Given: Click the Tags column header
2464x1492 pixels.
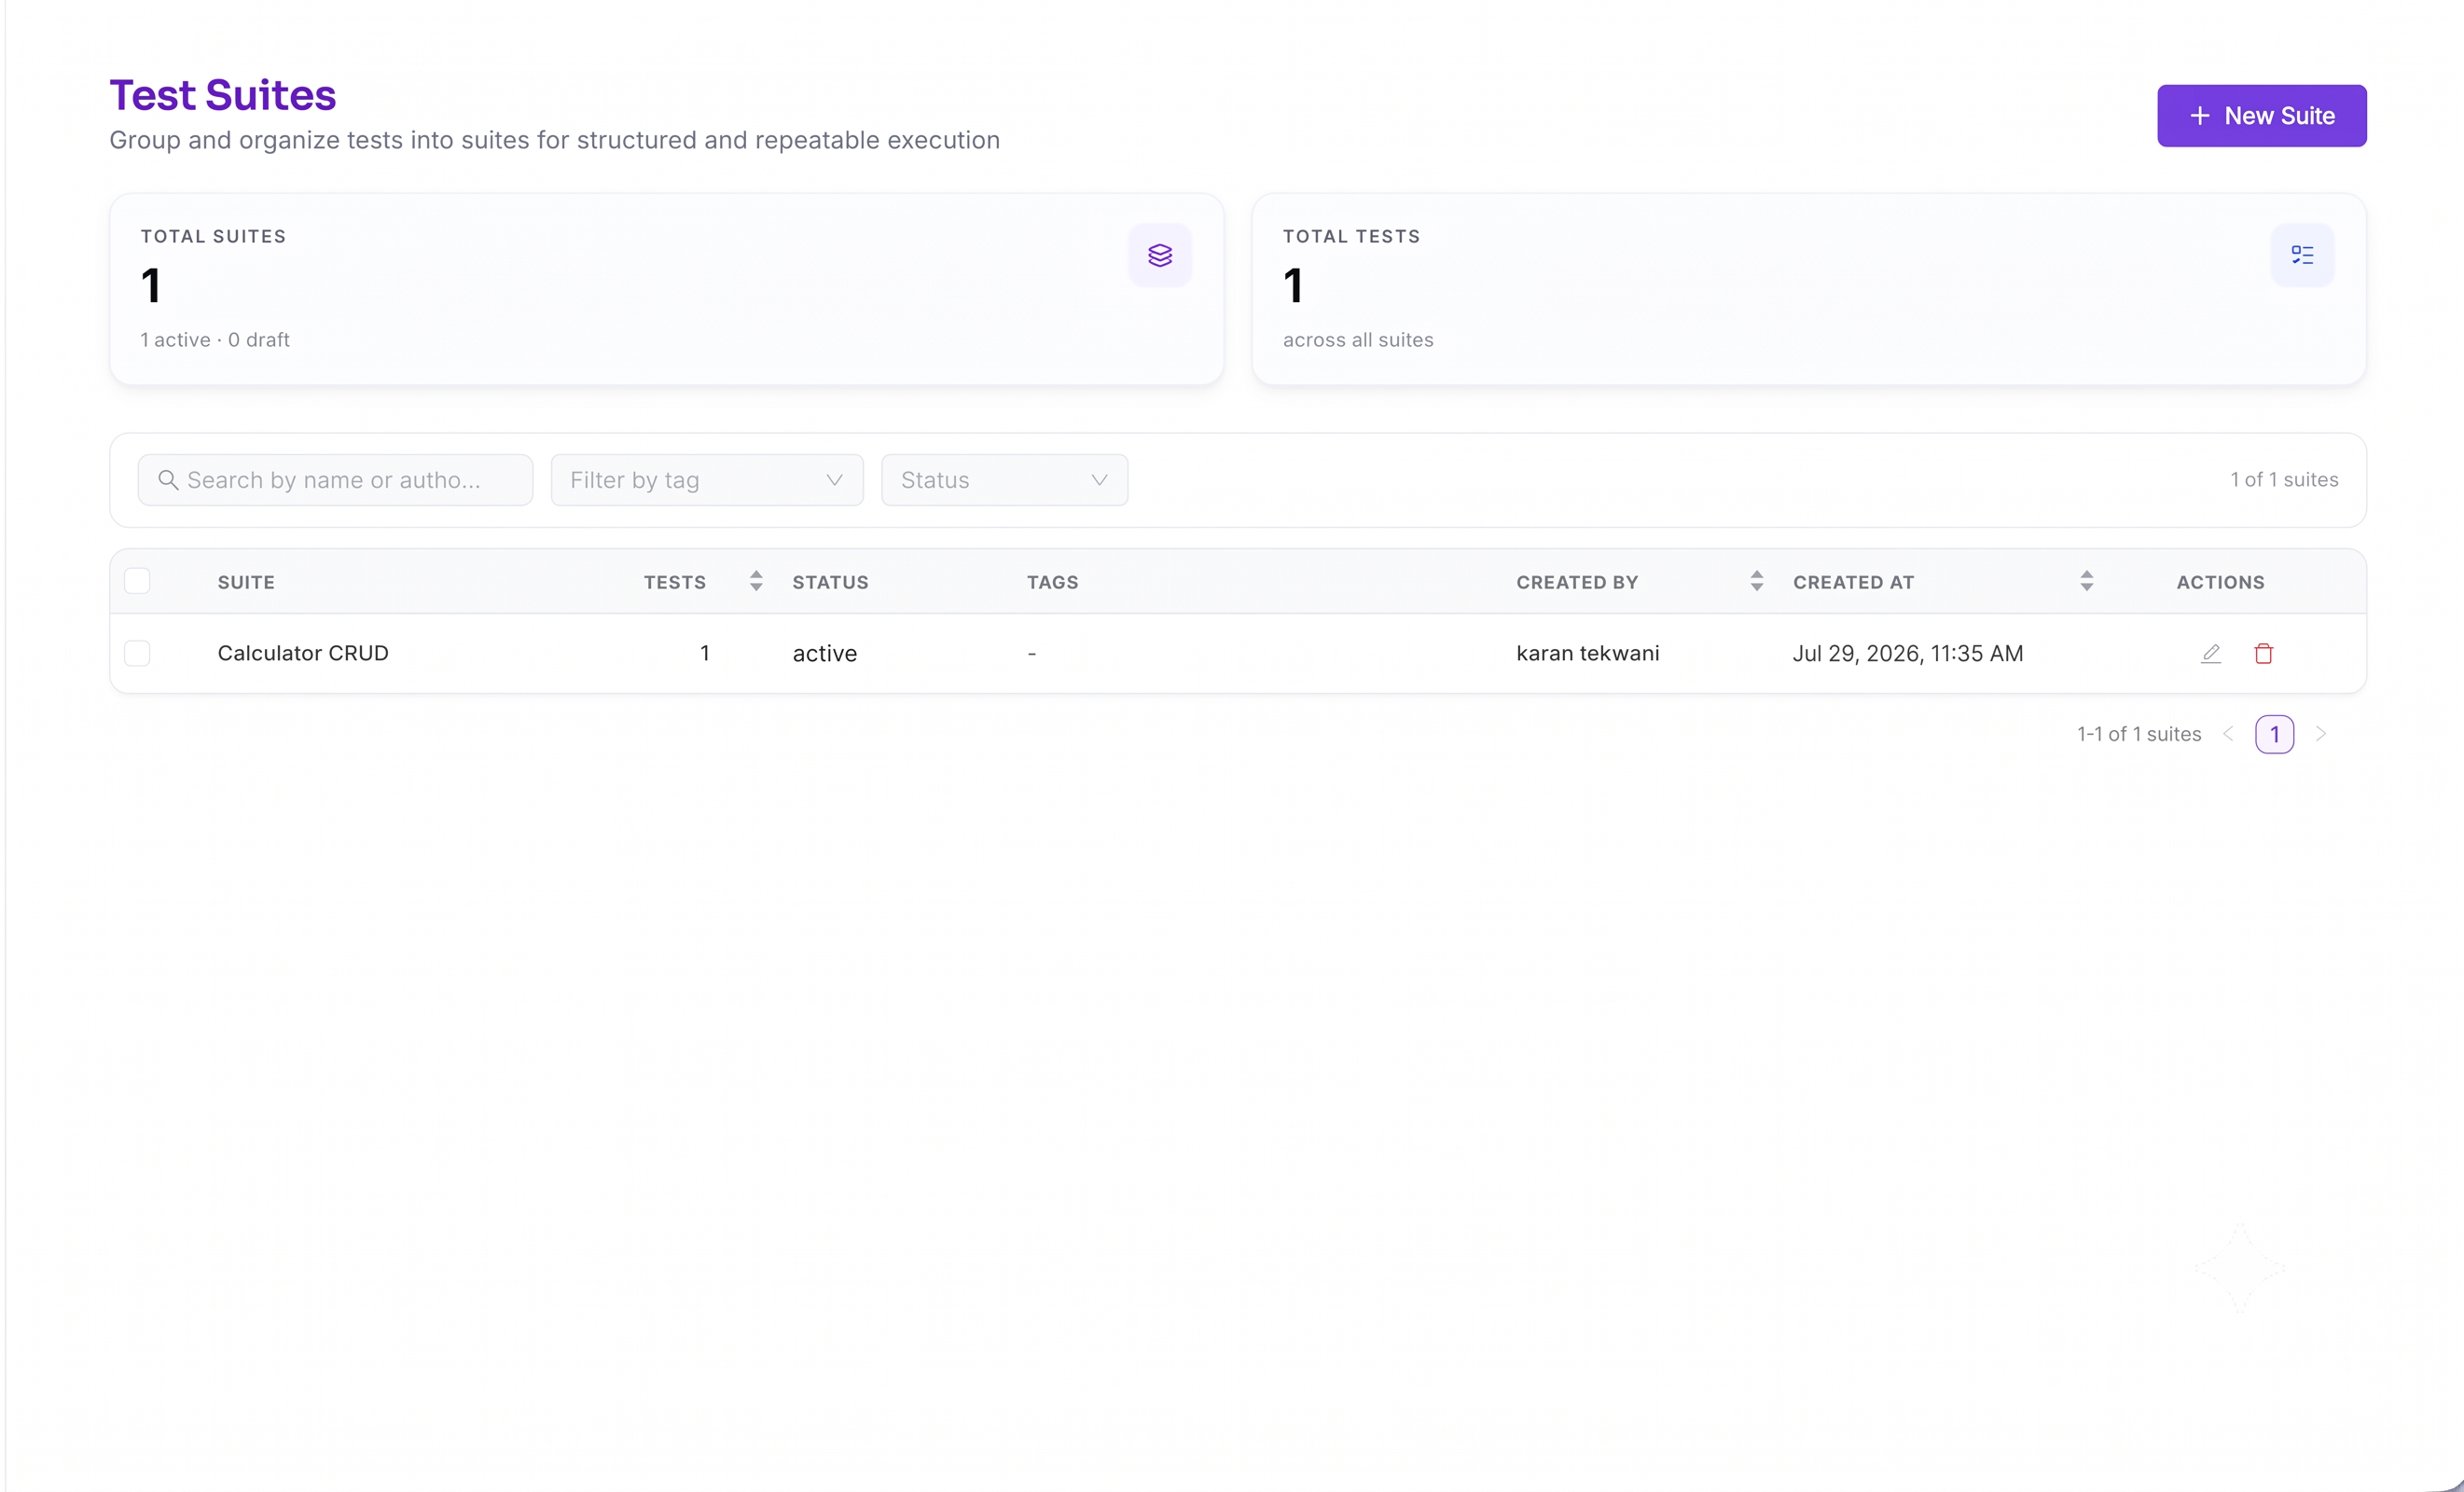Looking at the screenshot, I should (1053, 582).
